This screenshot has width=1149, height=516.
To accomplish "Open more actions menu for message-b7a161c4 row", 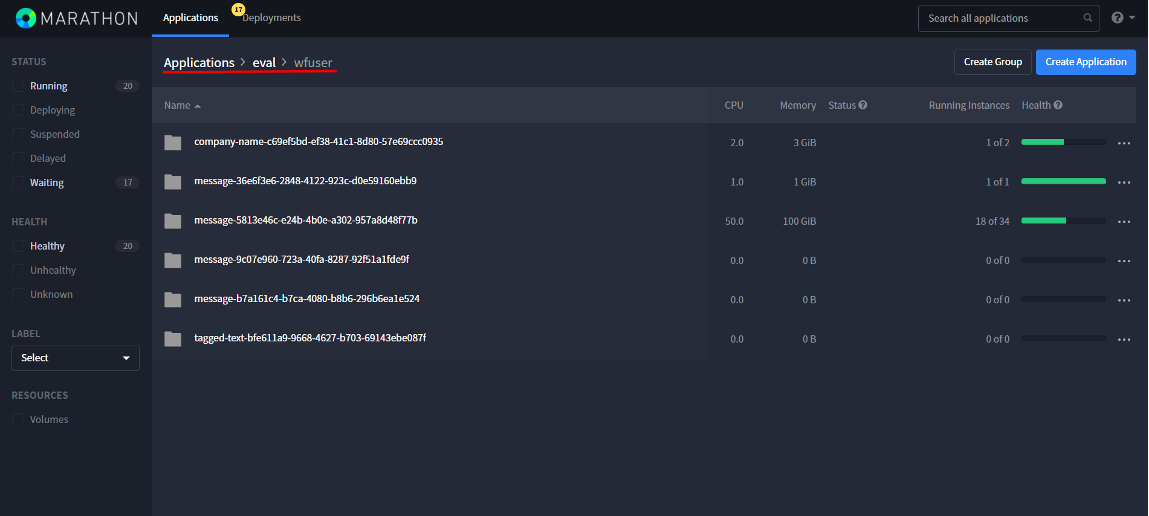I will [x=1124, y=300].
